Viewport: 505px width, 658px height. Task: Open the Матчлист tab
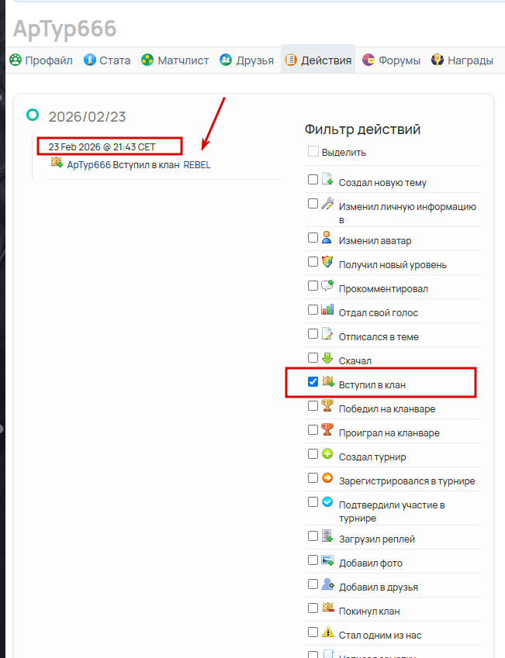tap(175, 60)
